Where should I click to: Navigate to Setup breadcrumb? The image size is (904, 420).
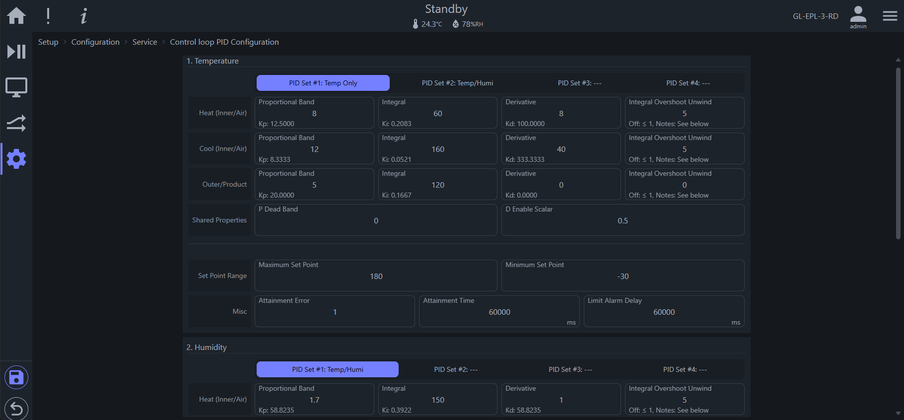pyautogui.click(x=48, y=42)
